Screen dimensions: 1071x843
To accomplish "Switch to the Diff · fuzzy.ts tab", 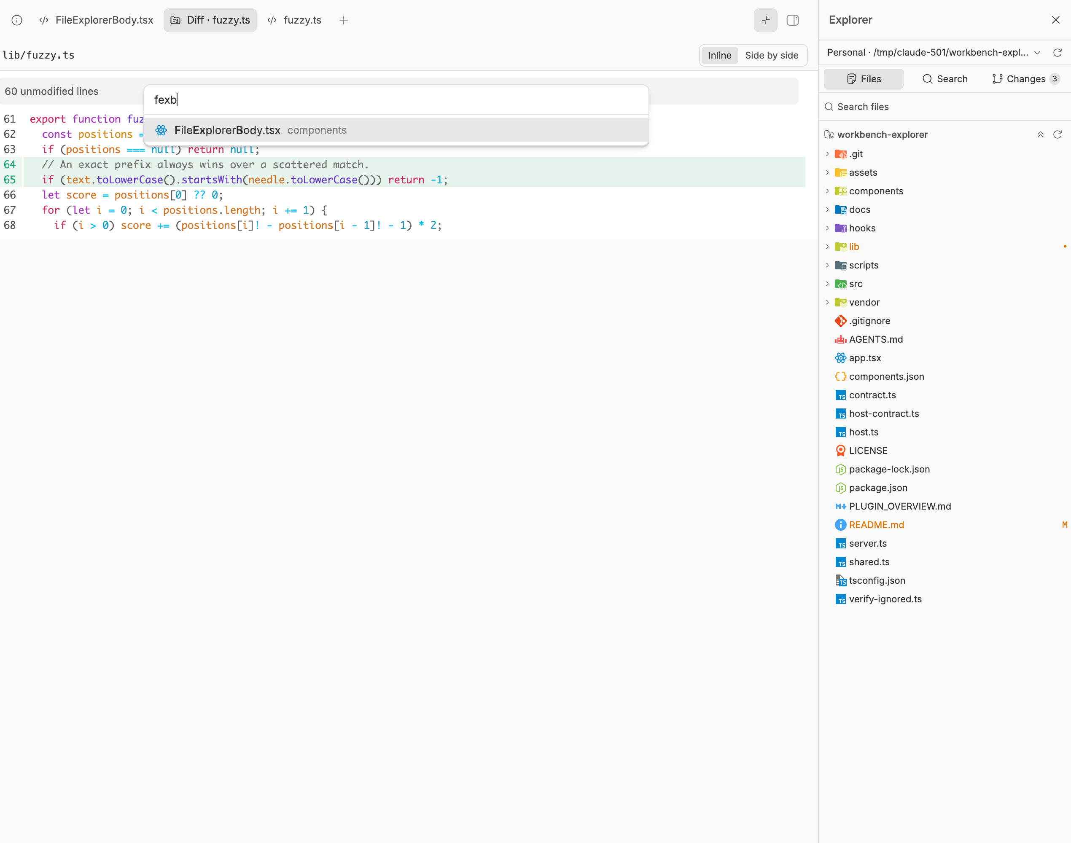I will coord(210,20).
